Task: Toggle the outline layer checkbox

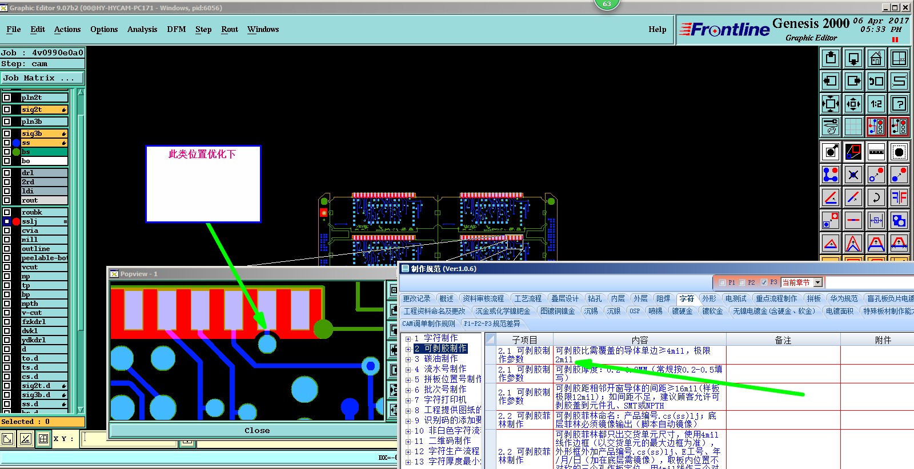Action: click(x=7, y=249)
